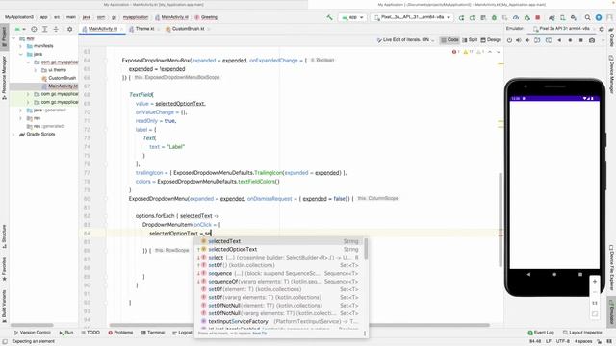Expand the Gradle Scripts node
The width and height of the screenshot is (616, 346).
[x=13, y=135]
